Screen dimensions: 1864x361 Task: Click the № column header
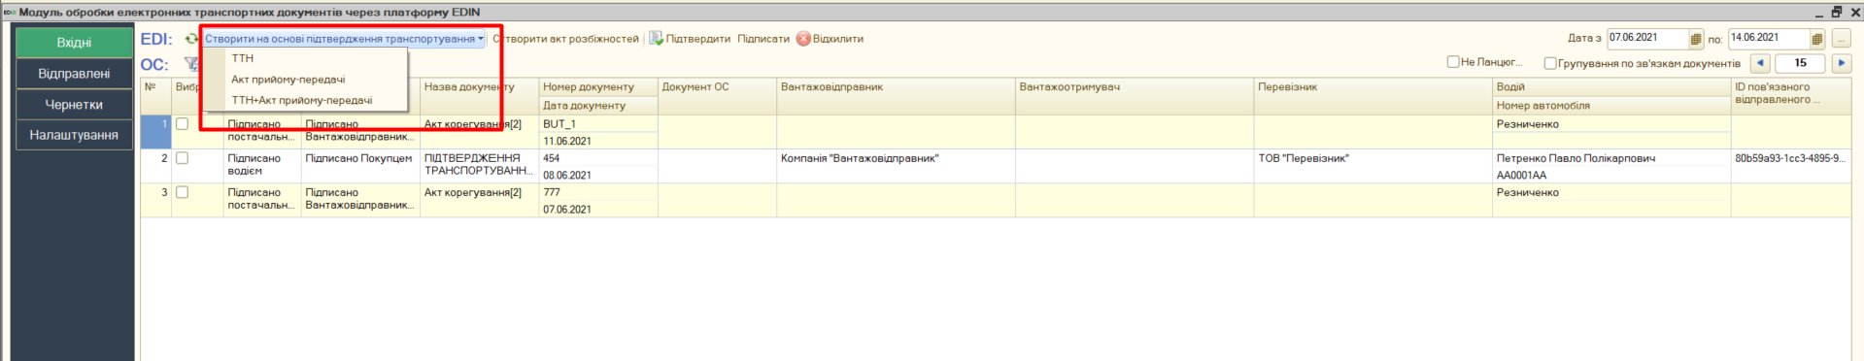click(x=155, y=96)
